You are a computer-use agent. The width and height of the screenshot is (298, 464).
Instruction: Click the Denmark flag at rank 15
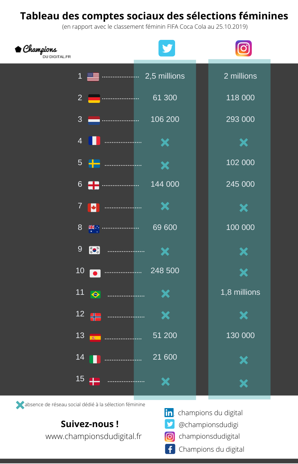click(x=95, y=381)
